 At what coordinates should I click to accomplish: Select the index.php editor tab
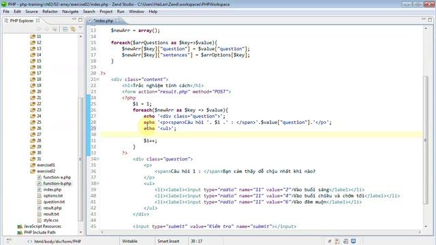[103, 20]
